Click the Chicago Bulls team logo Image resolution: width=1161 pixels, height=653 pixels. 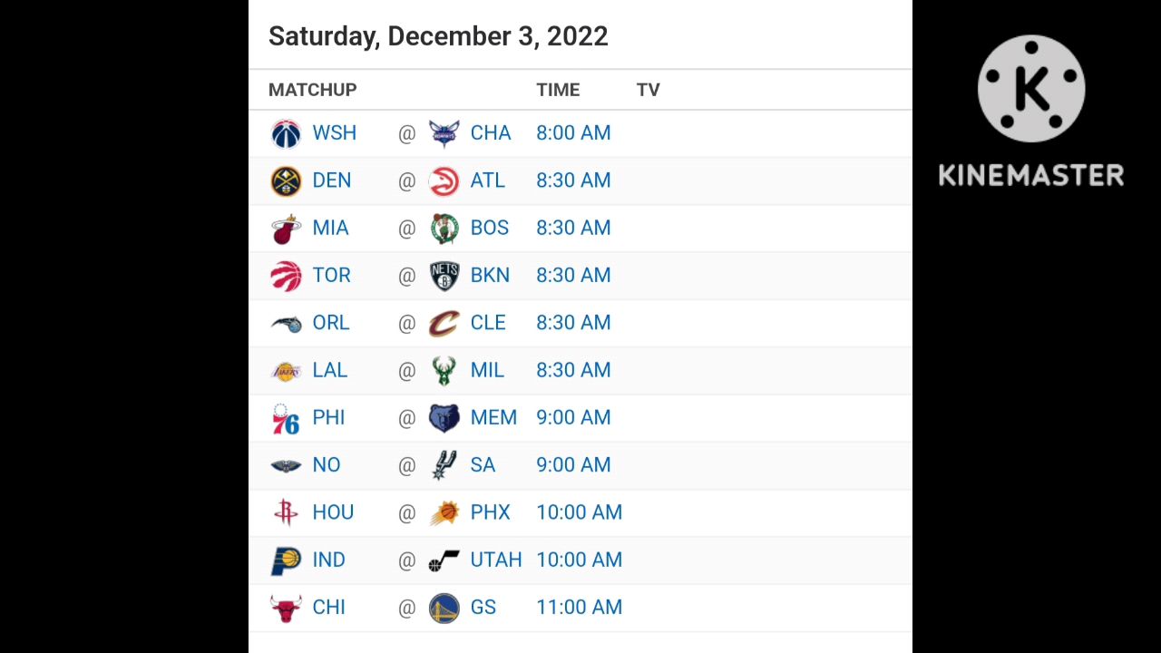[286, 608]
